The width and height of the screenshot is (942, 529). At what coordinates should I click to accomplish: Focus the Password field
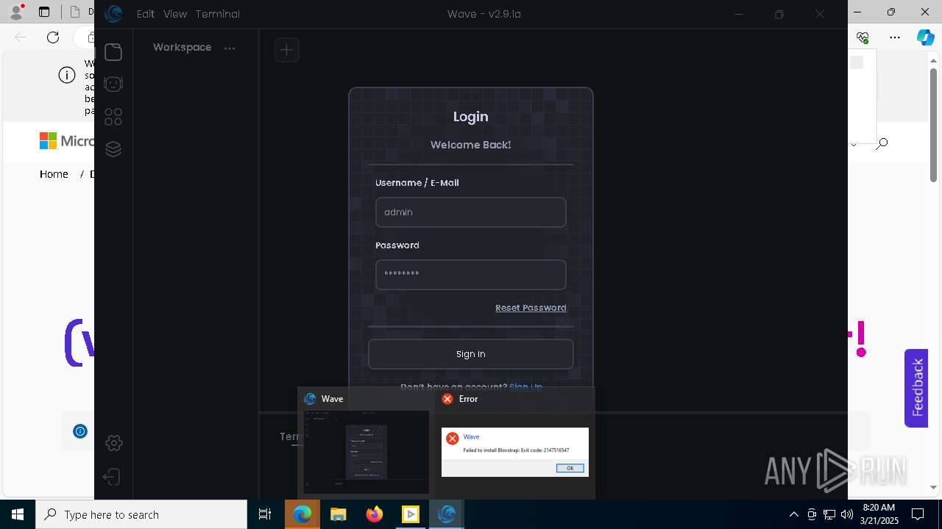(x=471, y=275)
